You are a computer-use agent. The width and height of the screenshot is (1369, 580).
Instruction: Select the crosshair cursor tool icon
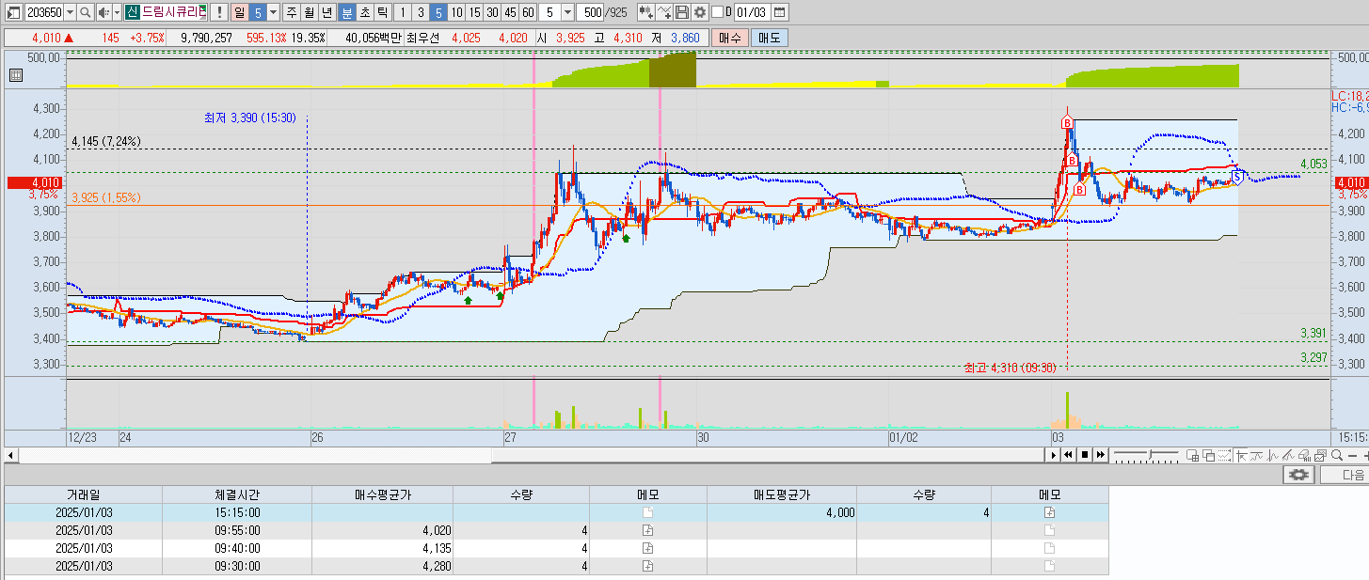(x=1241, y=455)
